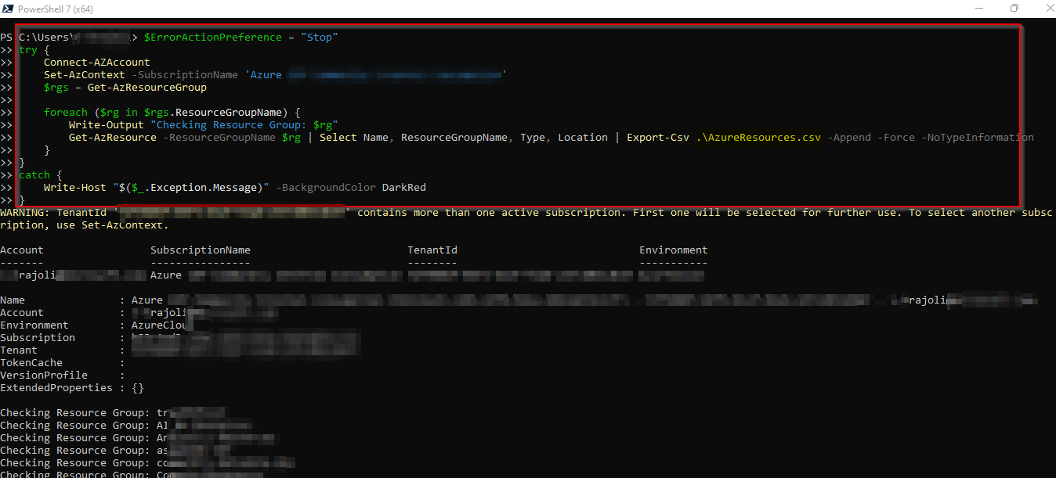Click the -NoTypeInformation parameter
The width and height of the screenshot is (1056, 478).
(x=978, y=138)
